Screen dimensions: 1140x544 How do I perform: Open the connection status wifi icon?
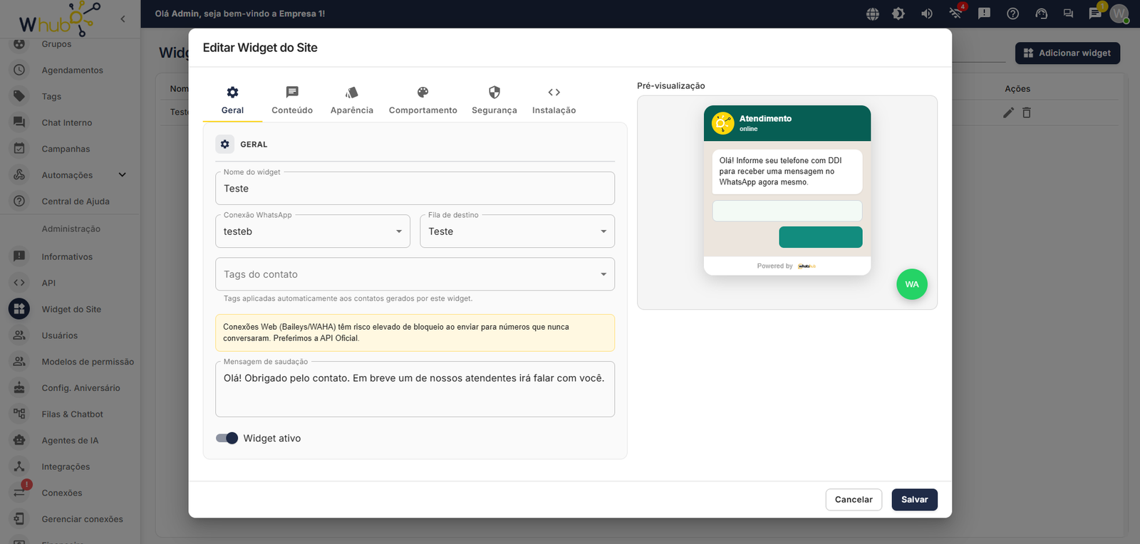[955, 13]
